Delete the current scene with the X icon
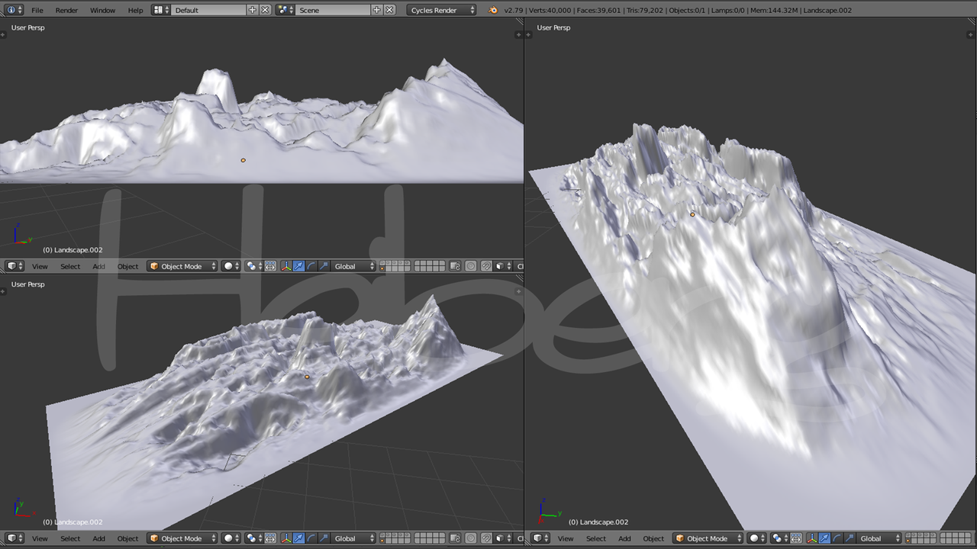This screenshot has height=549, width=977. click(x=389, y=10)
